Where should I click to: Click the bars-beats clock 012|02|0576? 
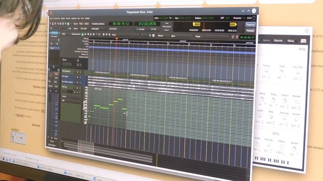pos(147,24)
